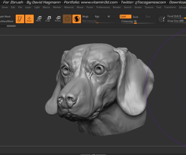186x155 pixels.
Task: Toggle the M material mode
Action: [x=109, y=17]
